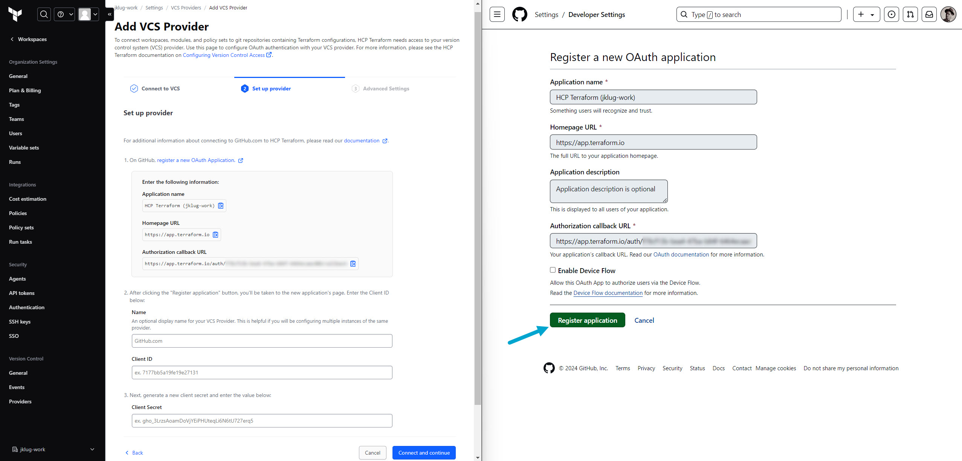Click the Terraform logo icon
Image resolution: width=962 pixels, height=461 pixels.
pos(15,14)
